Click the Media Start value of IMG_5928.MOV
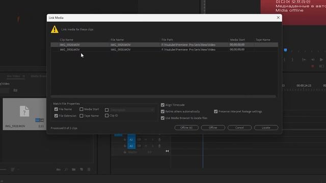 point(237,45)
